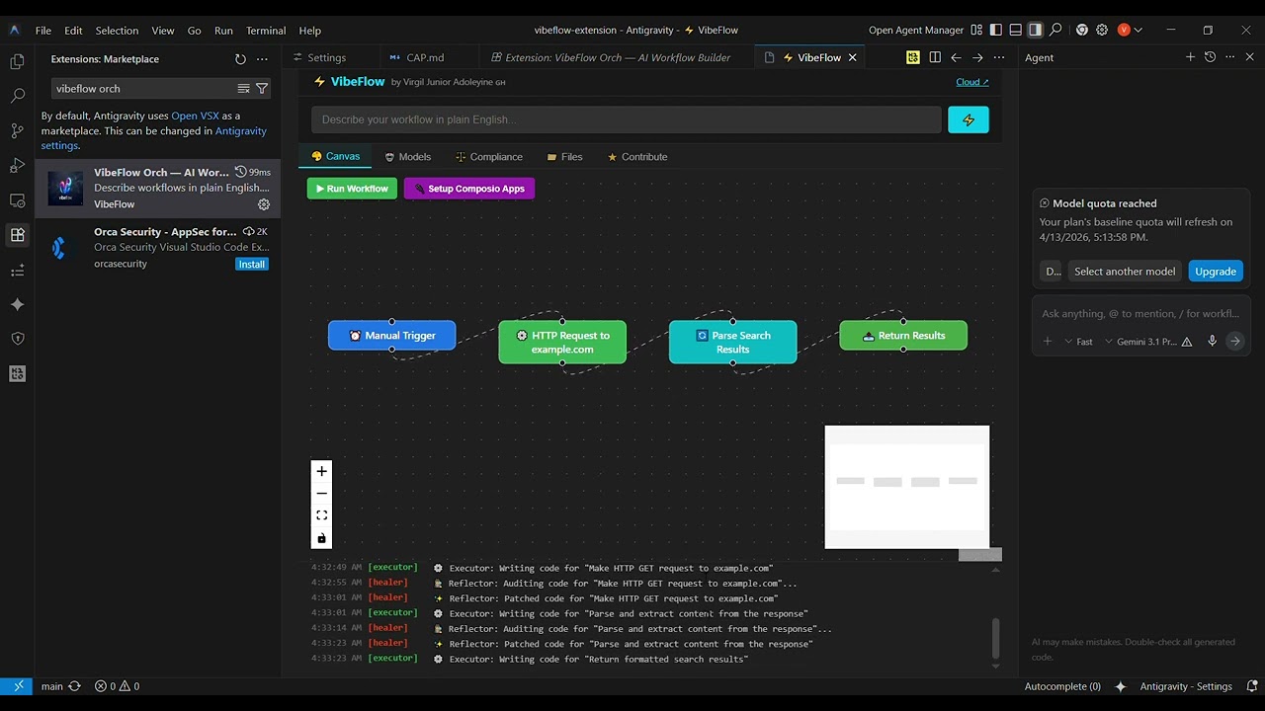Start voice input with microphone
1265x711 pixels.
pos(1212,342)
